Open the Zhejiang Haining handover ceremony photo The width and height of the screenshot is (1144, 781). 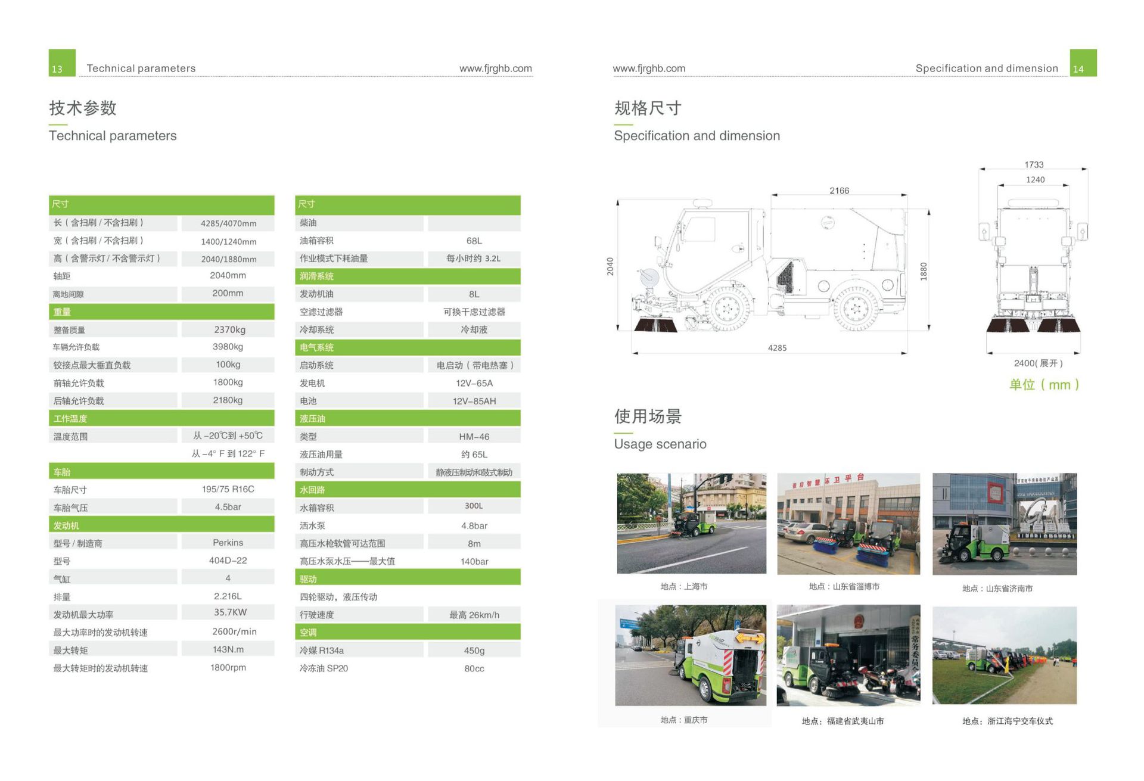[x=1004, y=655]
